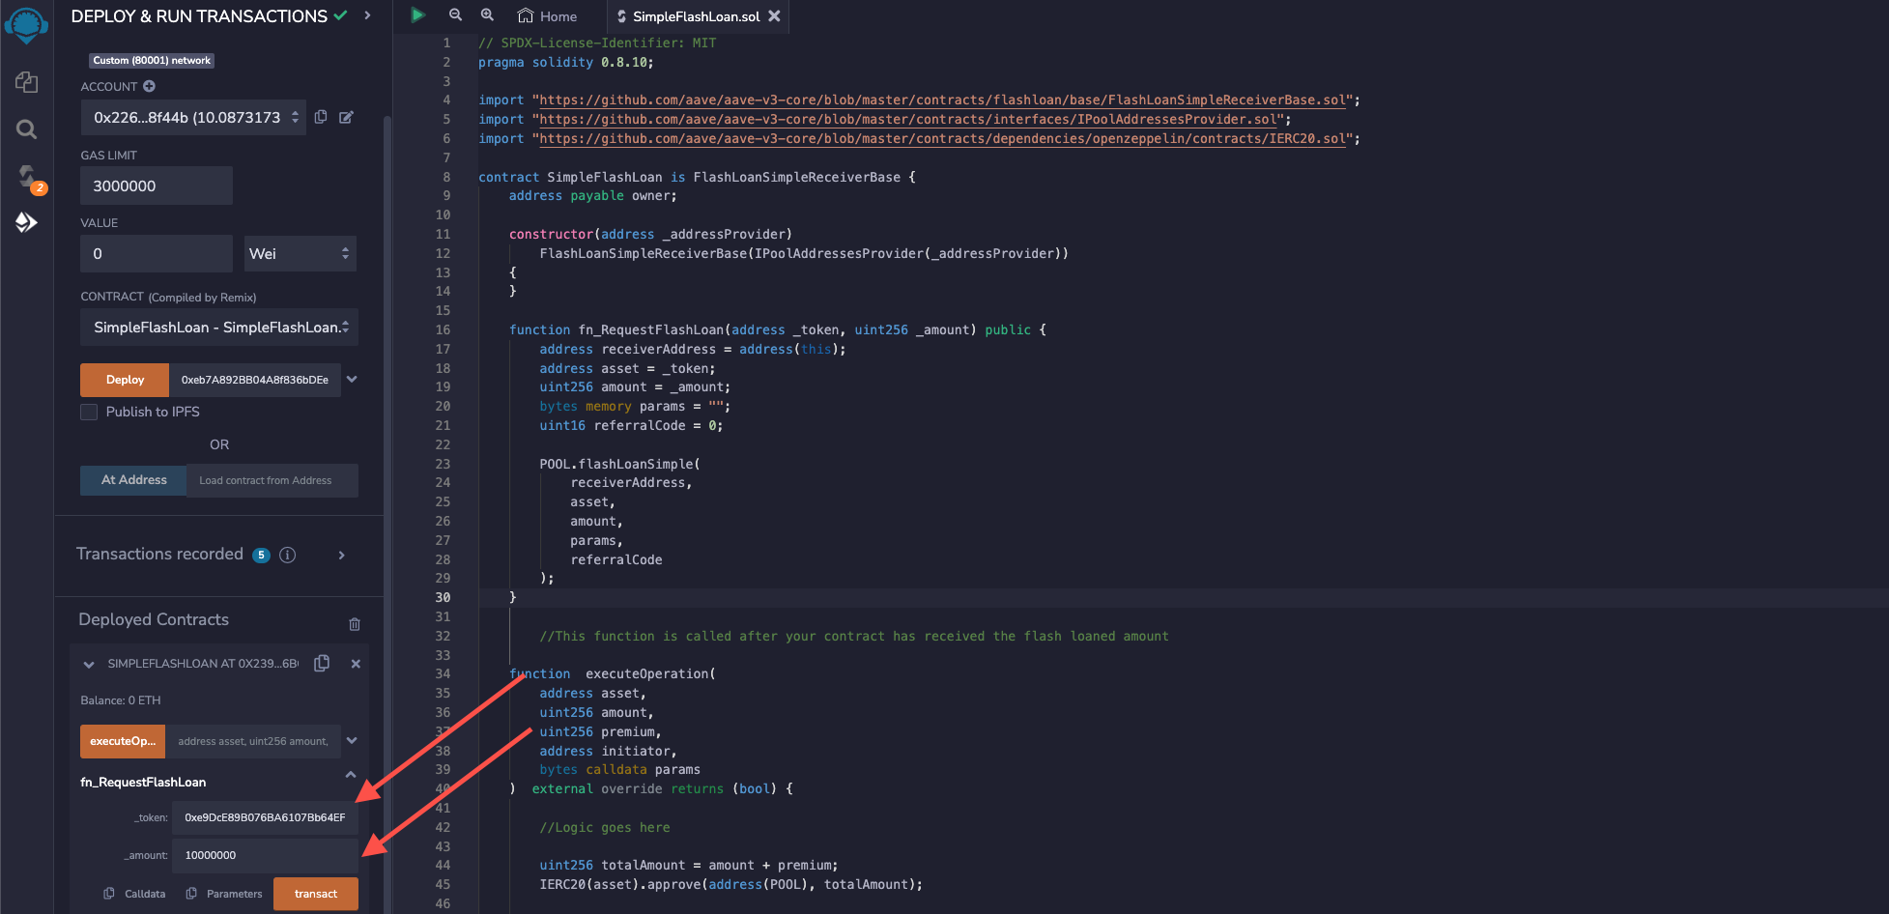Click the _amount input field
The width and height of the screenshot is (1889, 914).
coord(266,855)
